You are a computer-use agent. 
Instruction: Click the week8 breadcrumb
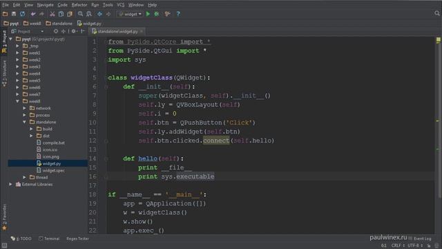click(x=32, y=24)
